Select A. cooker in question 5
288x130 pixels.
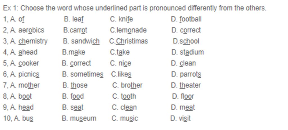coord(25,63)
